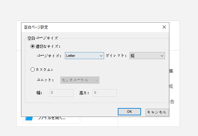Confirm with the OK button
This screenshot has height=136, width=198.
129,112
